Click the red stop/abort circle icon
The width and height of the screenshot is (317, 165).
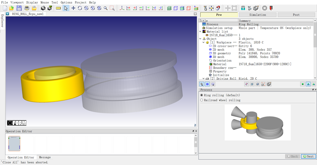[265, 8]
